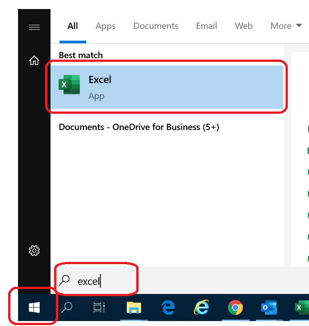Image resolution: width=309 pixels, height=326 pixels.
Task: Switch to the Apps tab
Action: click(106, 26)
